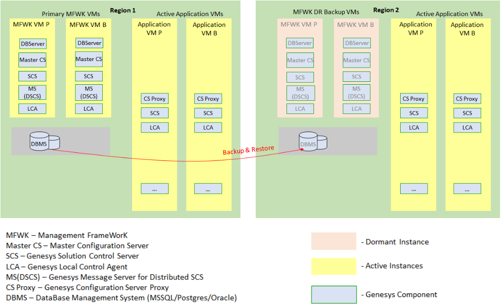The width and height of the screenshot is (501, 307).
Task: Select MS (DSCS) box in Region 1 MFWK VM P
Action: pos(33,92)
